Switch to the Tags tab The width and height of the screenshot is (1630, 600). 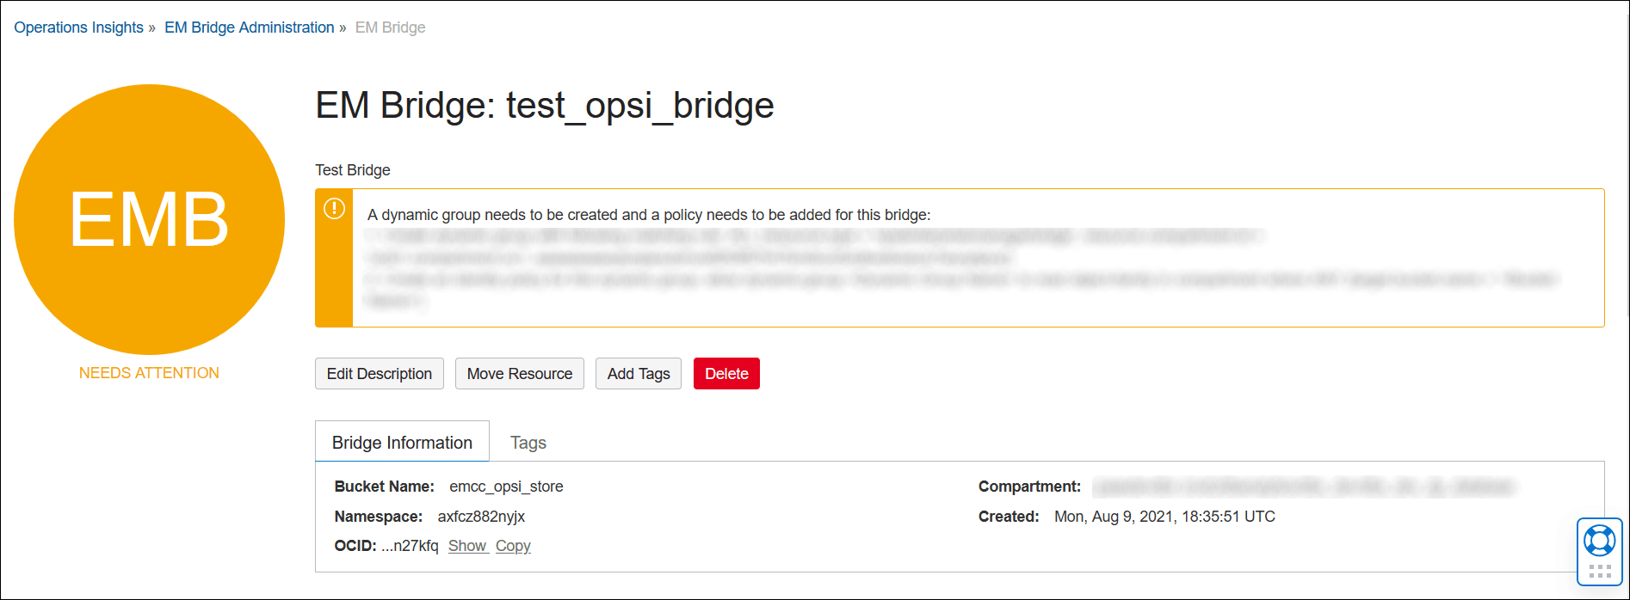[x=528, y=443]
